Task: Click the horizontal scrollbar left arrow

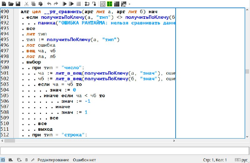Action: (x=2, y=141)
